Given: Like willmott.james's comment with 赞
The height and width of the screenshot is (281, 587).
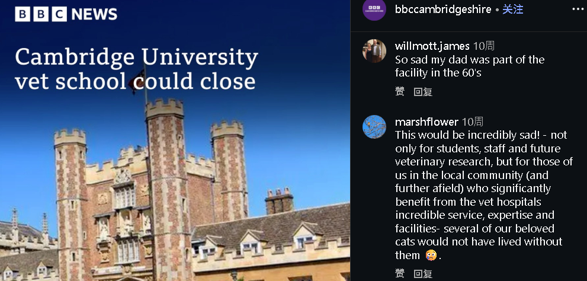Looking at the screenshot, I should click(x=400, y=92).
